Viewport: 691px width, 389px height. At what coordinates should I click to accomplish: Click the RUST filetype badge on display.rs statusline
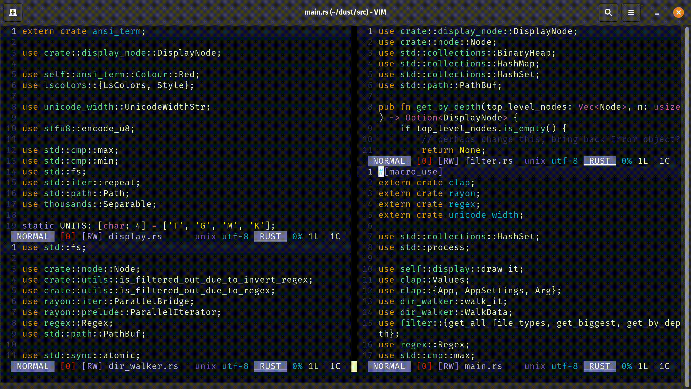click(x=270, y=236)
